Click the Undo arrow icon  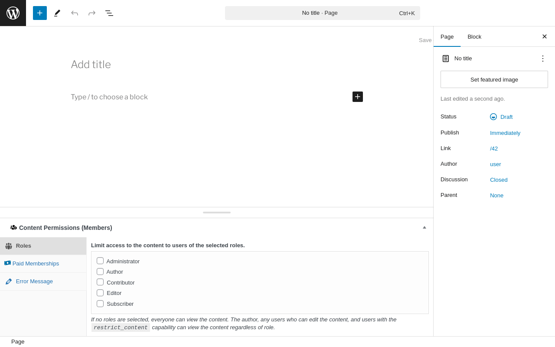pyautogui.click(x=75, y=13)
